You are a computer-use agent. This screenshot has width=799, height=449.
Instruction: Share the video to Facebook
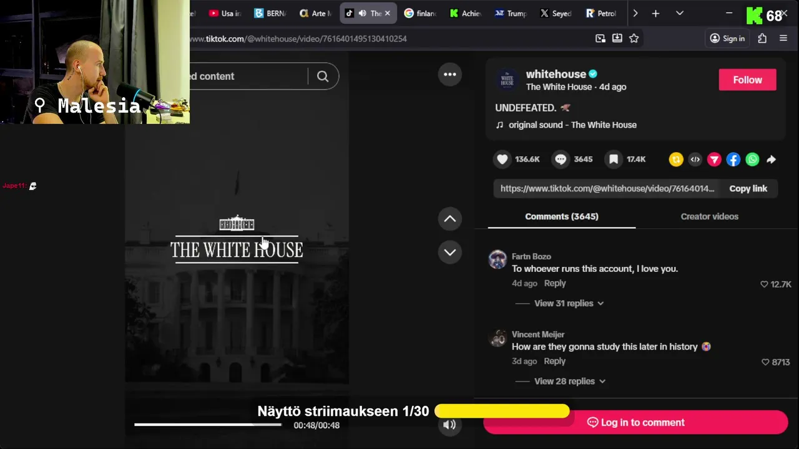pos(733,160)
